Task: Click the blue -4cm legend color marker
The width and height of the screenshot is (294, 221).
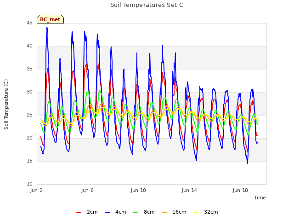Action: [x=107, y=213]
